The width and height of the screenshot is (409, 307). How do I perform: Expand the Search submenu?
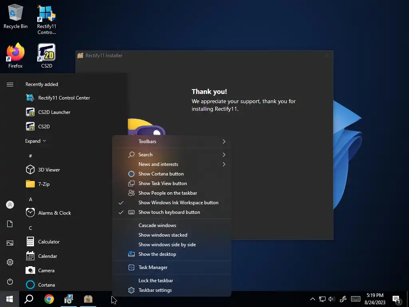(x=172, y=155)
